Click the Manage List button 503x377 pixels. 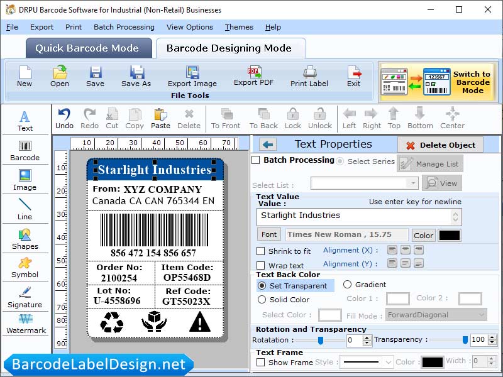[x=430, y=164]
